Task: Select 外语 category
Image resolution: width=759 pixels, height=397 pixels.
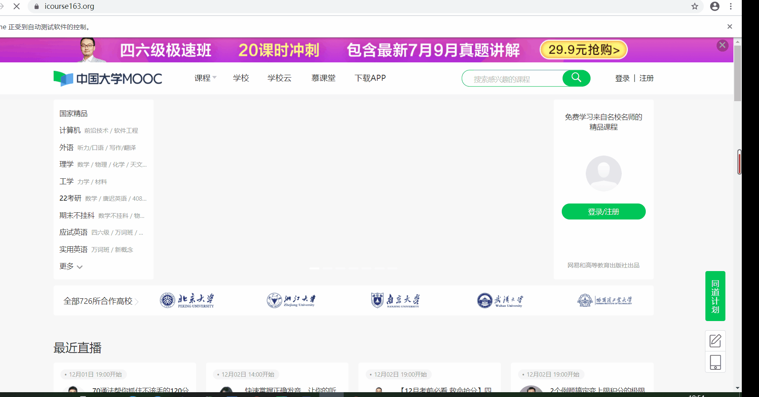Action: click(x=66, y=148)
